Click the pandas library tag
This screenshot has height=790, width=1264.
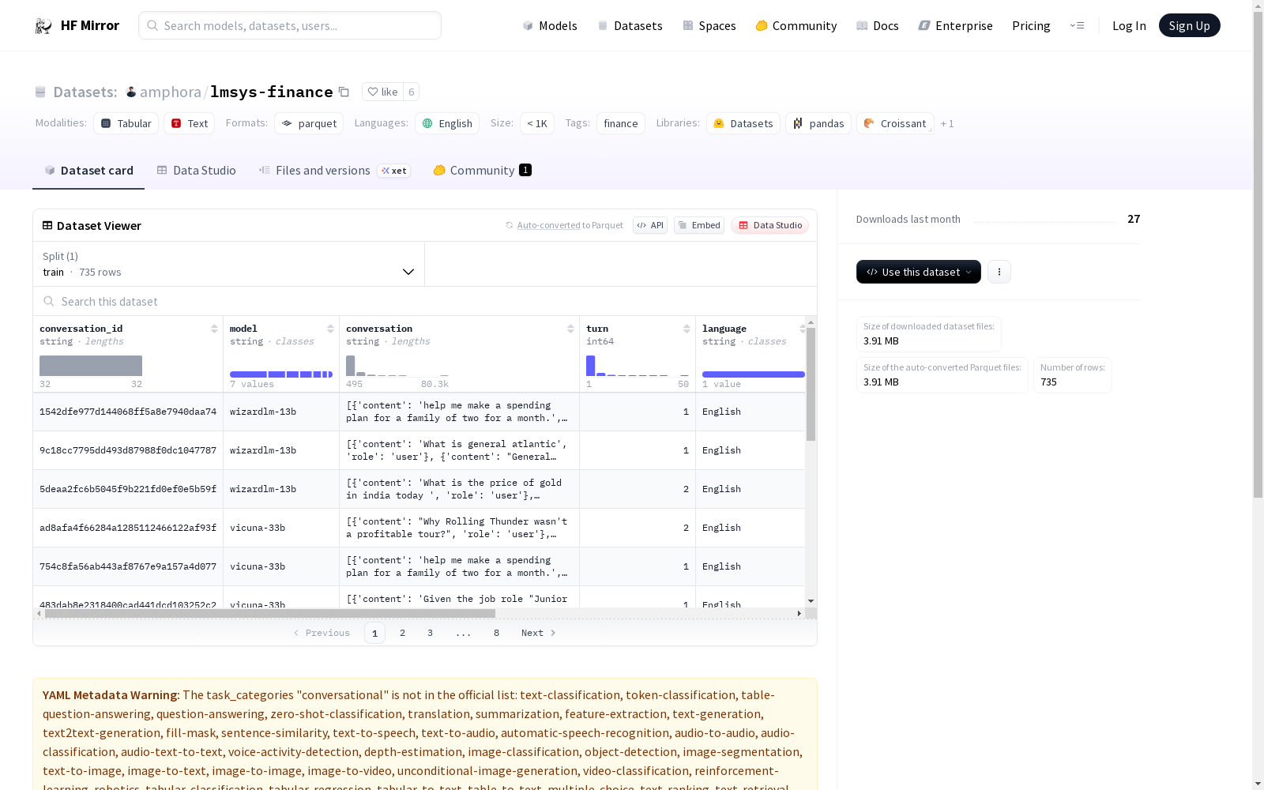(x=818, y=123)
